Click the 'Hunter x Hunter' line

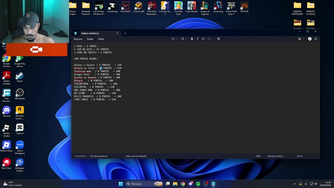point(98,65)
